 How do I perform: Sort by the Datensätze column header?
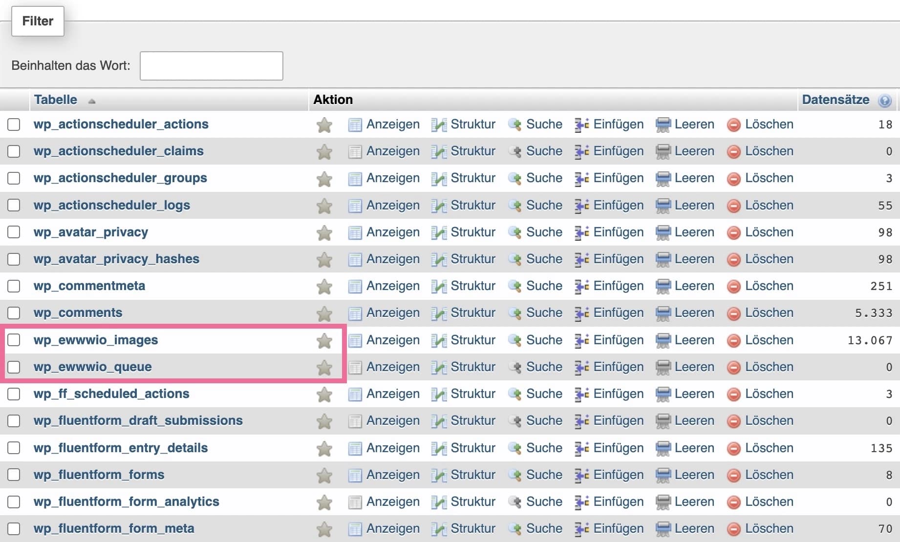click(835, 100)
